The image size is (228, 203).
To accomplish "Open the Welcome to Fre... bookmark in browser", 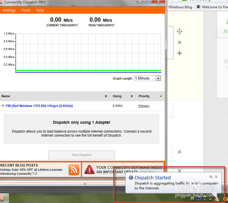I will coord(212,7).
